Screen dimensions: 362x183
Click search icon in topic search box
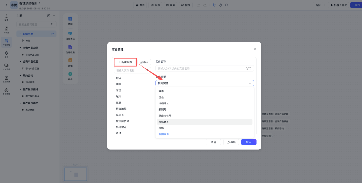coord(52,24)
